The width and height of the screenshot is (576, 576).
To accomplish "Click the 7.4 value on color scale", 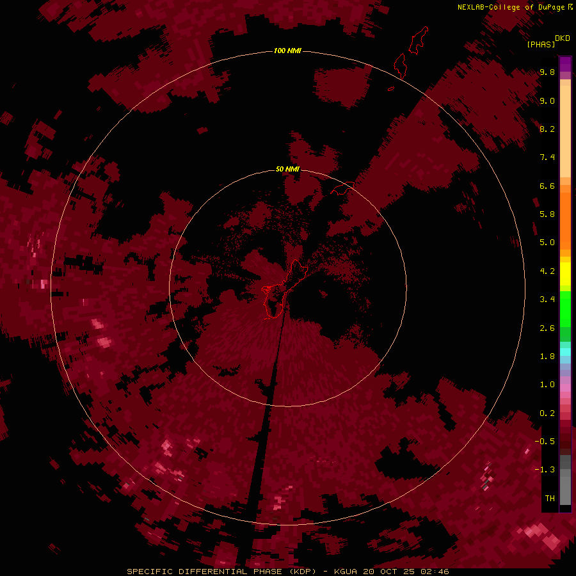I will coord(547,157).
